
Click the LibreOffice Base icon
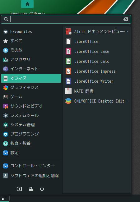[x=68, y=51]
